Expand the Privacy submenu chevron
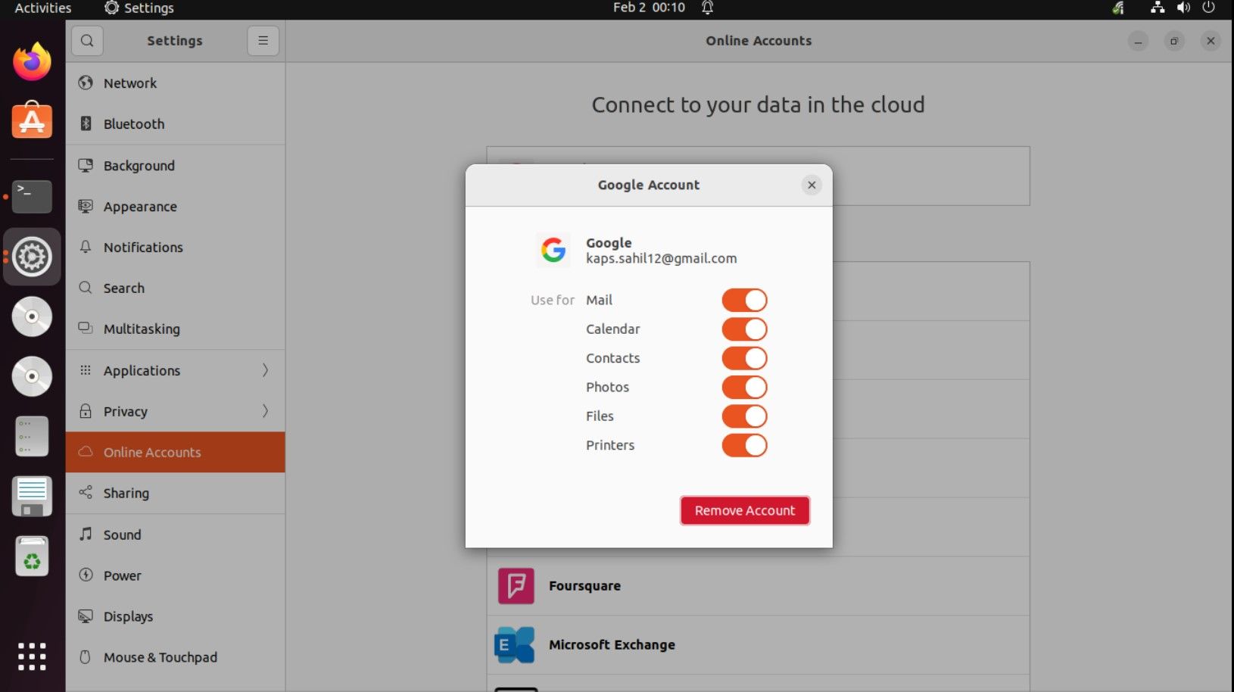 point(265,411)
